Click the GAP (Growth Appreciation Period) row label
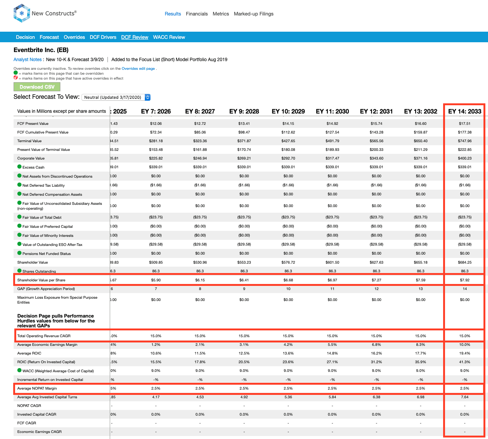Viewport: 488px width, 439px height. pos(46,289)
